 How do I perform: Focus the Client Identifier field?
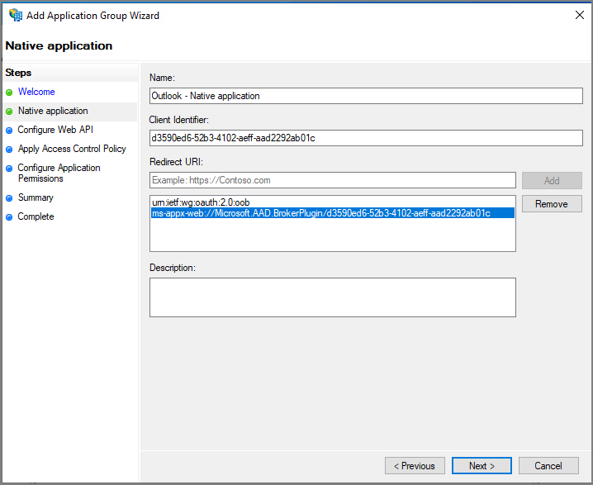tap(366, 138)
